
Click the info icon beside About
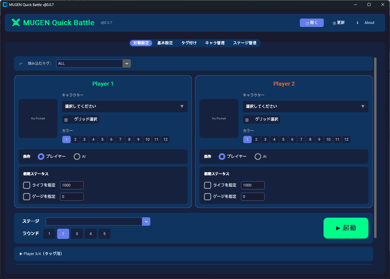point(357,23)
